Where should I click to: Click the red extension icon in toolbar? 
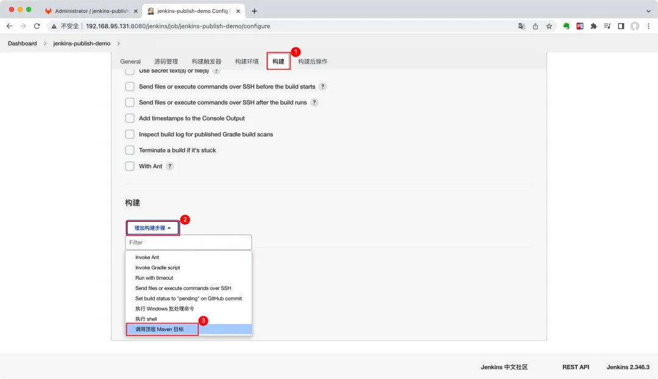(x=580, y=26)
